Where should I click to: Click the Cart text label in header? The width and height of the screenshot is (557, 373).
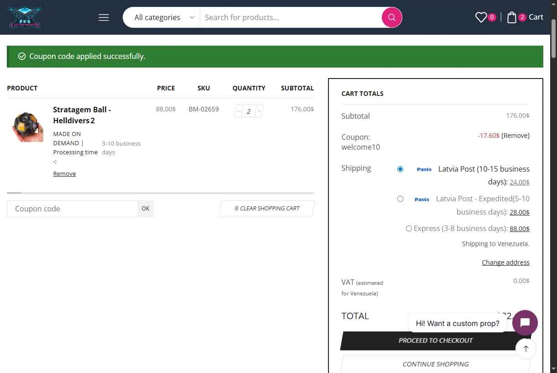pyautogui.click(x=536, y=17)
